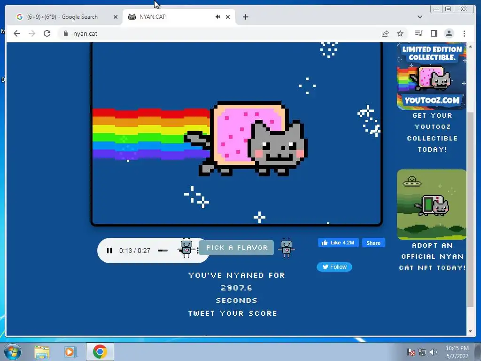This screenshot has width=481, height=361.
Task: Click the Get Your Youtooz Collectible Today text
Action: click(x=432, y=133)
